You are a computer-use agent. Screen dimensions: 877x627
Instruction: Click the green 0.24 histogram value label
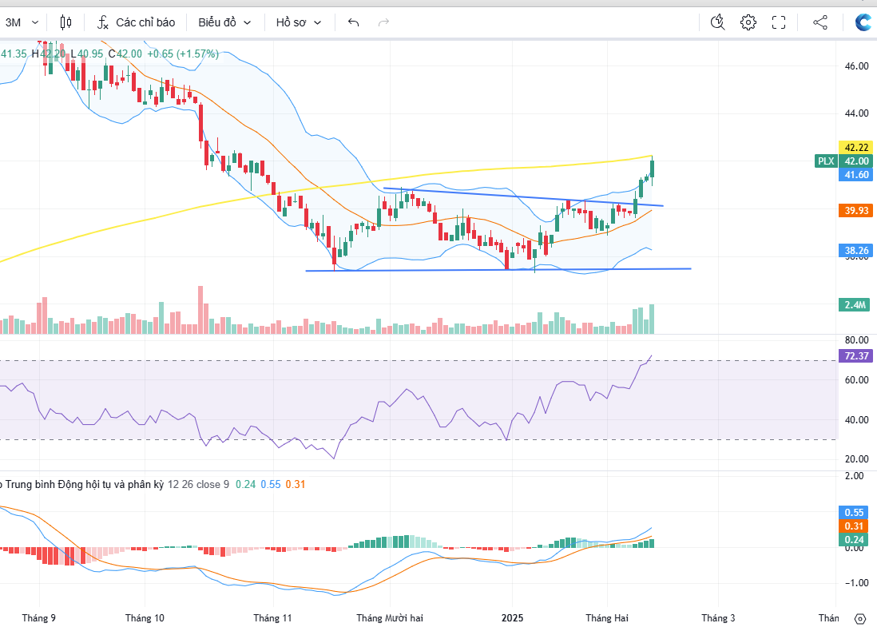[x=854, y=540]
